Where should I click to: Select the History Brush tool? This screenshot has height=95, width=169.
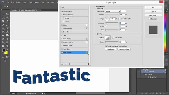click(7, 28)
